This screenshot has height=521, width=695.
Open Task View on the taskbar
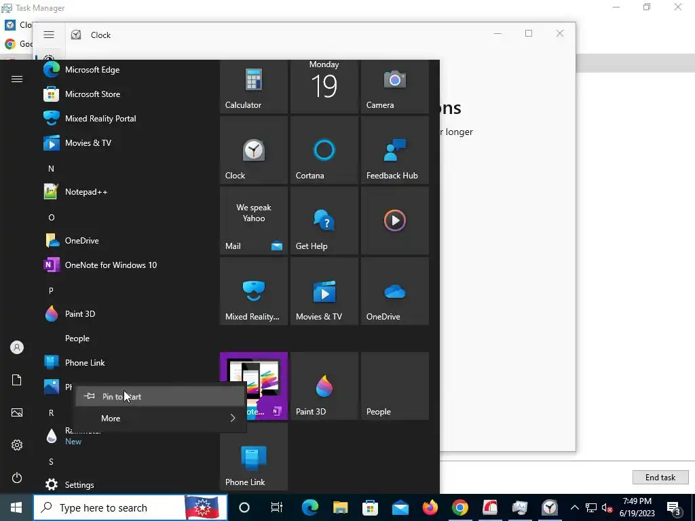pos(277,507)
